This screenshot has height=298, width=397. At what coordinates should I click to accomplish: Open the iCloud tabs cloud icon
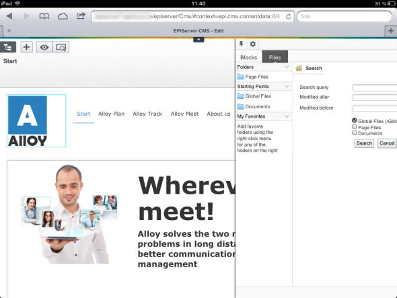pos(63,16)
